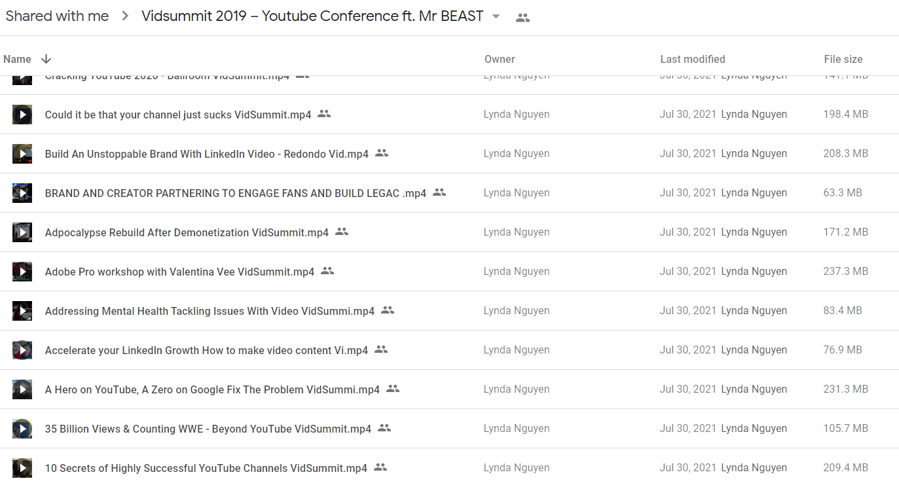Click Jul 30, 2021 date on 35 Billion Views row
This screenshot has width=899, height=485.
pyautogui.click(x=688, y=429)
